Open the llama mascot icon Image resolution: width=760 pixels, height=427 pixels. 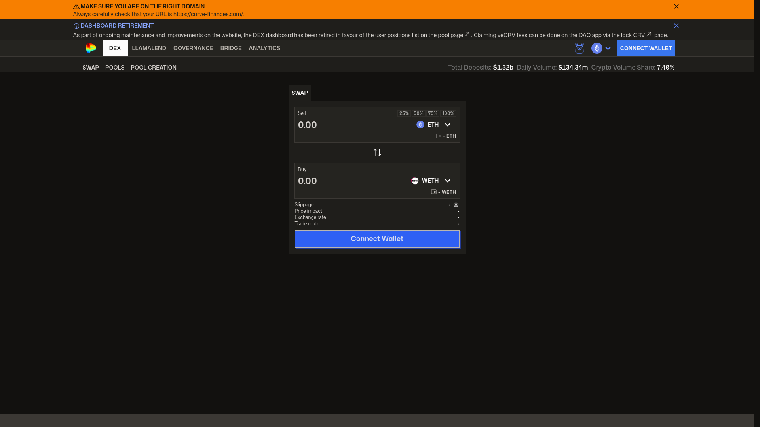579,48
